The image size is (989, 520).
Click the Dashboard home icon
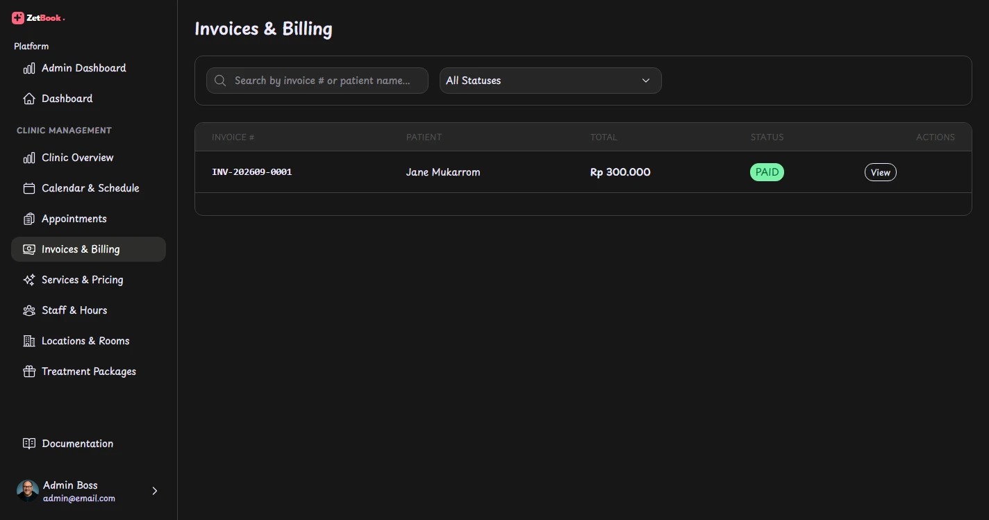click(29, 99)
